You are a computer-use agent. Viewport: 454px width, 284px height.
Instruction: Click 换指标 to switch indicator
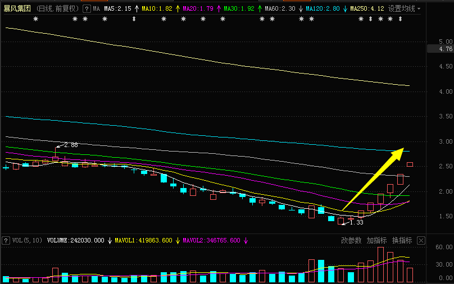coord(402,241)
